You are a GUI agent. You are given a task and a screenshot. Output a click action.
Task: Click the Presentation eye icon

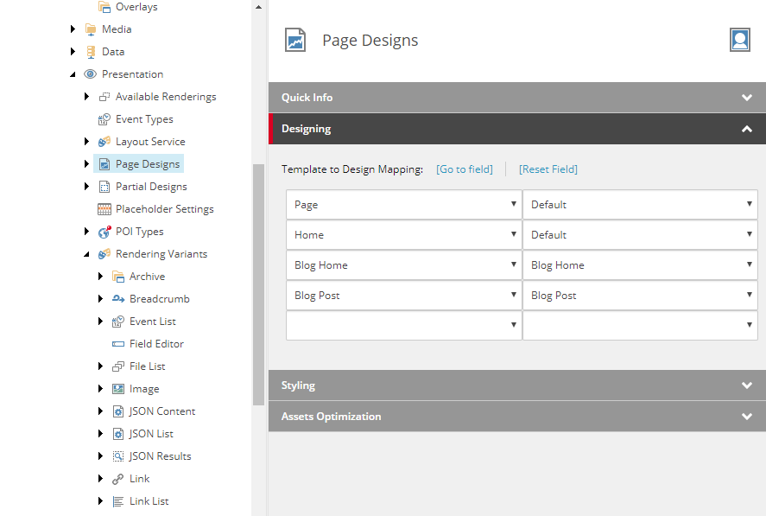pyautogui.click(x=91, y=74)
